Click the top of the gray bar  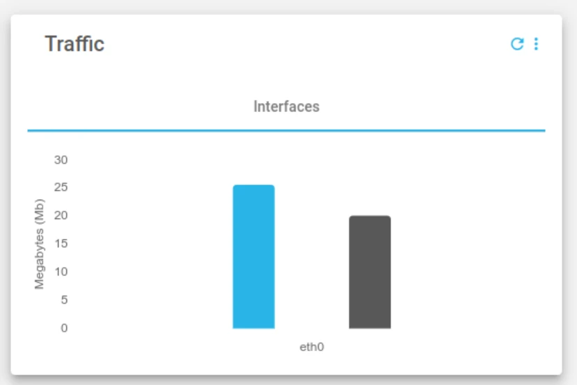coord(370,217)
